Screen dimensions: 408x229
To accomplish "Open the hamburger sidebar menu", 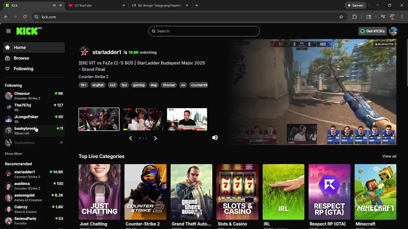I will (x=9, y=31).
